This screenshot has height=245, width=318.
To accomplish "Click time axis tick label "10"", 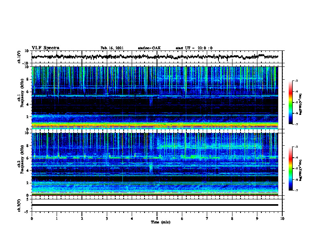I will (282, 219).
